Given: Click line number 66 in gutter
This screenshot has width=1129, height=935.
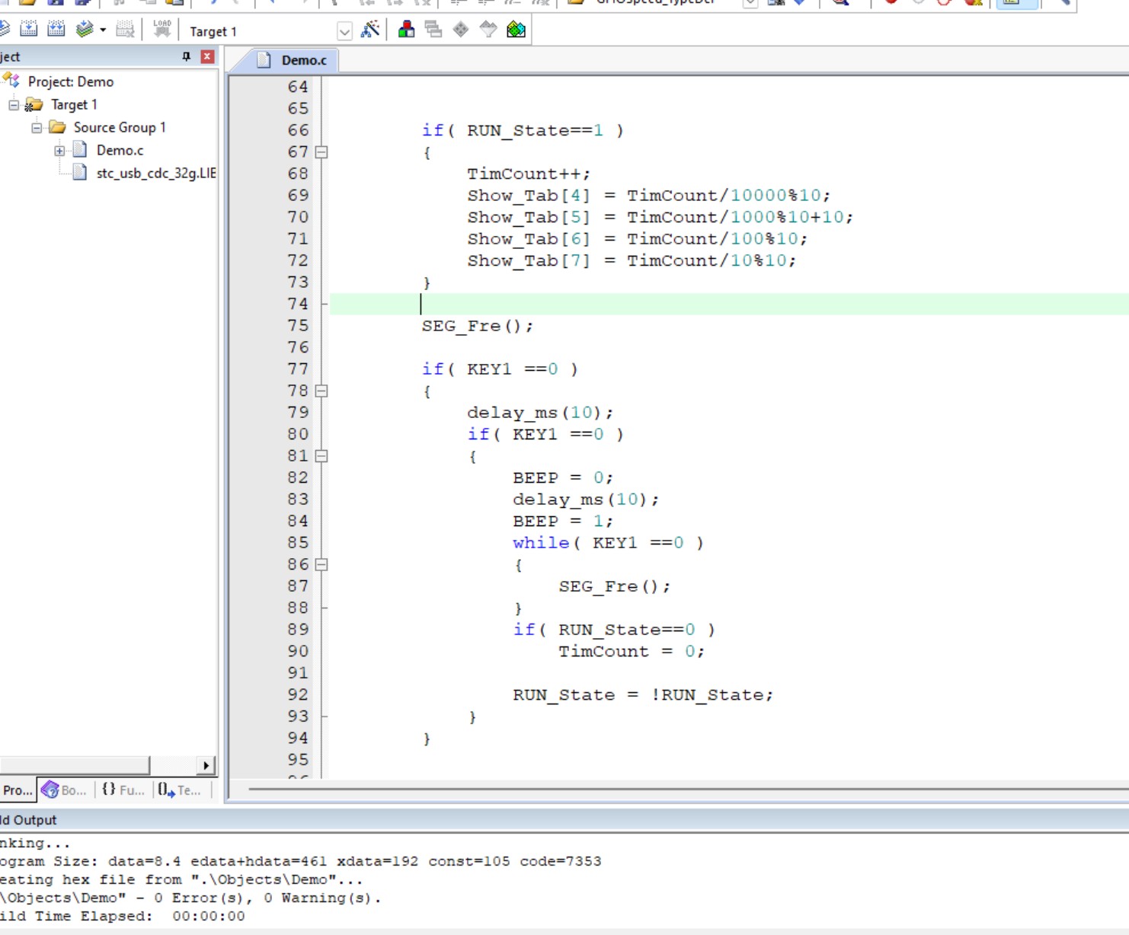Looking at the screenshot, I should 298,130.
